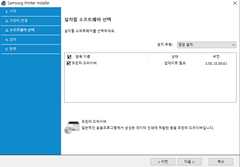Viewport: 240px width, 167px height.
Task: Click the 설치 유형: label
Action: coord(165,45)
